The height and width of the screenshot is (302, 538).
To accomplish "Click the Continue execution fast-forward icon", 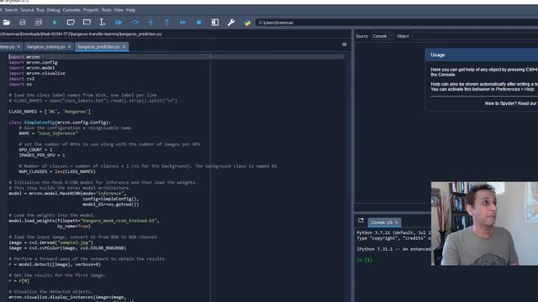I will pos(182,23).
